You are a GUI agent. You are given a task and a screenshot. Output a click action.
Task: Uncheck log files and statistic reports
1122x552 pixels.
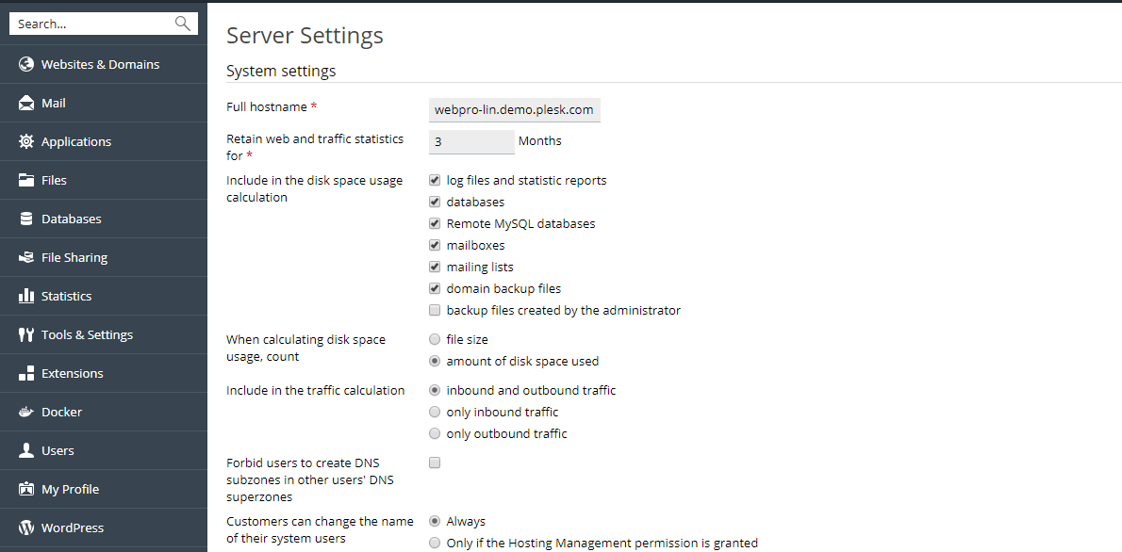[x=435, y=180]
